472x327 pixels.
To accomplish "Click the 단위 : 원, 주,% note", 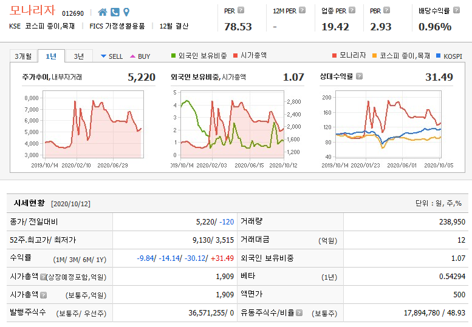I will (439, 203).
